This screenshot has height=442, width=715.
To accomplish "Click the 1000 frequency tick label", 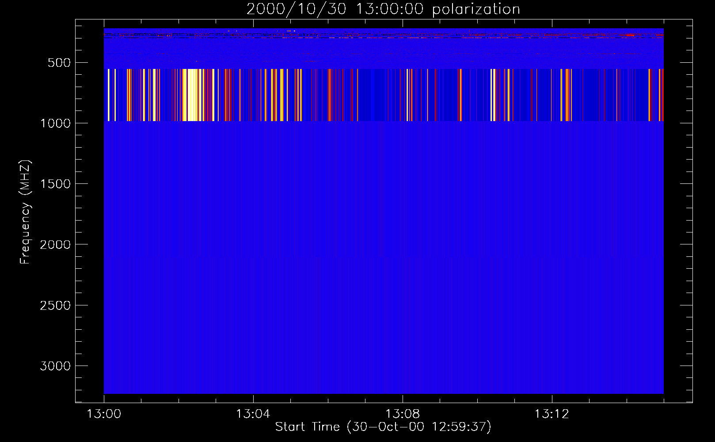I will pyautogui.click(x=55, y=123).
